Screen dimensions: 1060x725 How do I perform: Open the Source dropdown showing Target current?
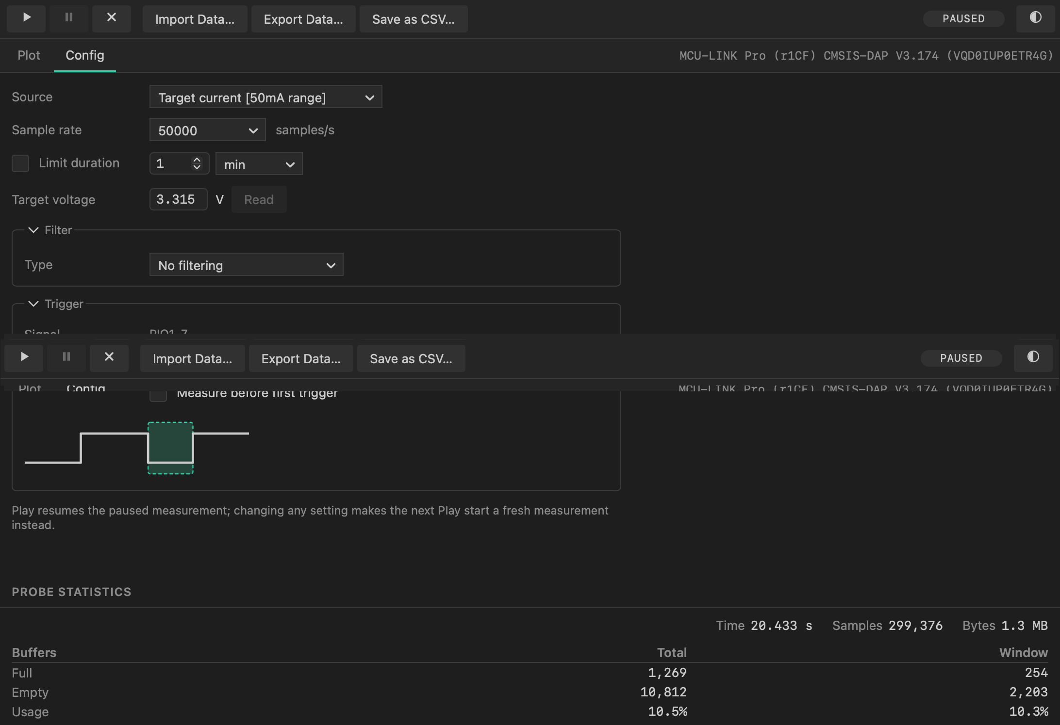point(266,97)
